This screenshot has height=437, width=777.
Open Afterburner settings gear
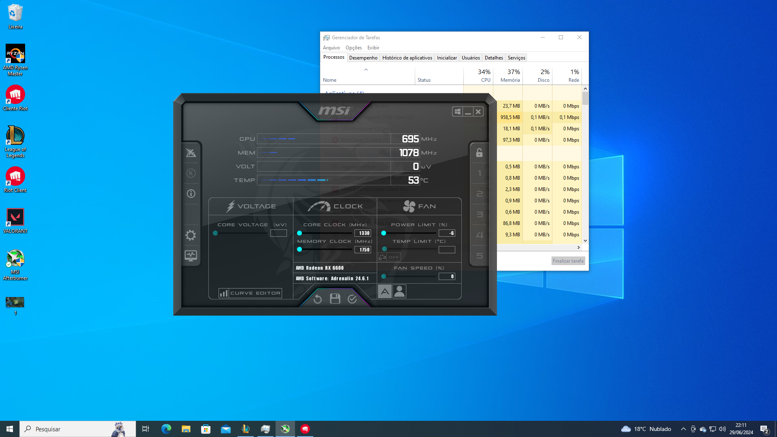(x=191, y=235)
